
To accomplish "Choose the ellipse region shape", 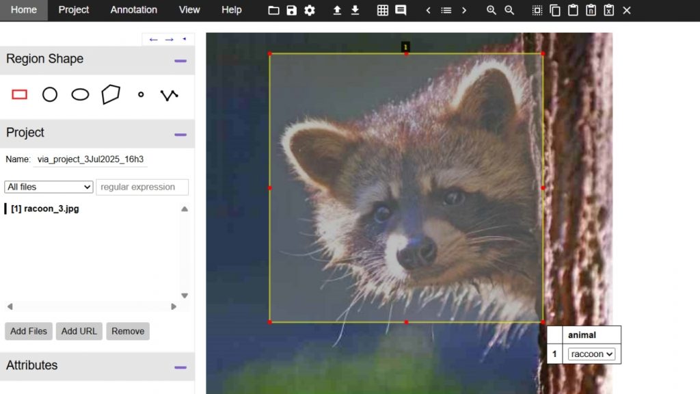I will pos(80,94).
